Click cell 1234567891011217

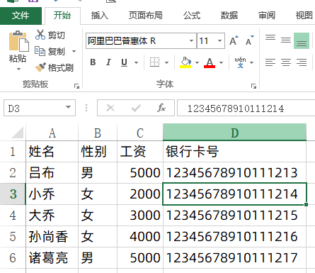(x=234, y=258)
